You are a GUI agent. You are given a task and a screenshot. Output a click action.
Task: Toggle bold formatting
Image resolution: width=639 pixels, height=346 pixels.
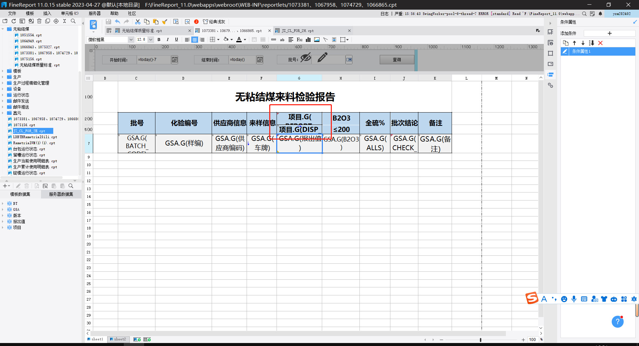(159, 40)
